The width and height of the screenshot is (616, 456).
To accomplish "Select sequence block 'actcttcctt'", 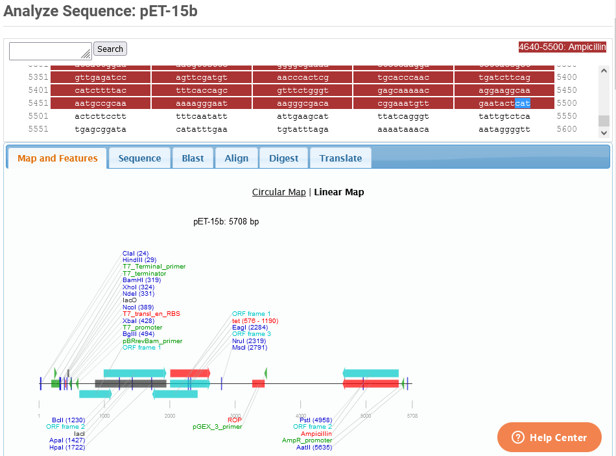I will click(x=101, y=116).
